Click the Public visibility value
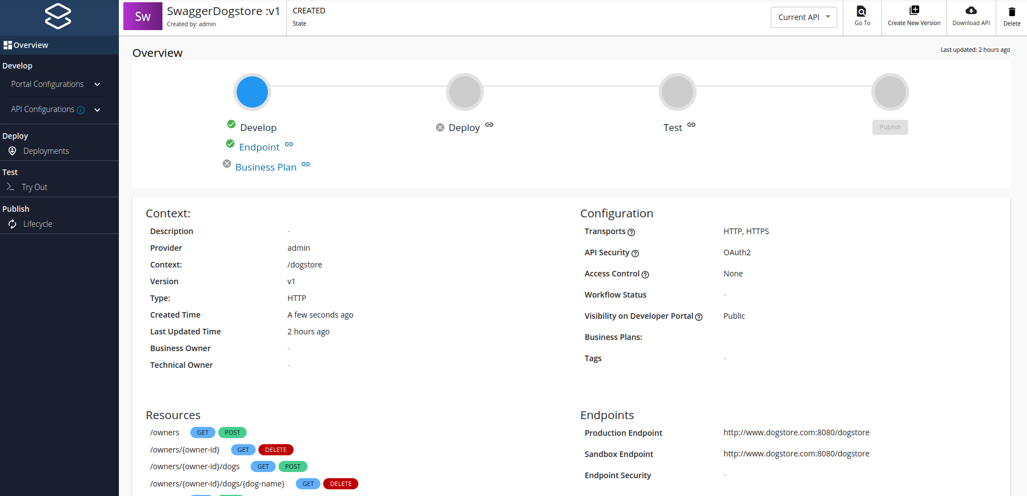Screen dimensions: 1027x496 pos(734,316)
